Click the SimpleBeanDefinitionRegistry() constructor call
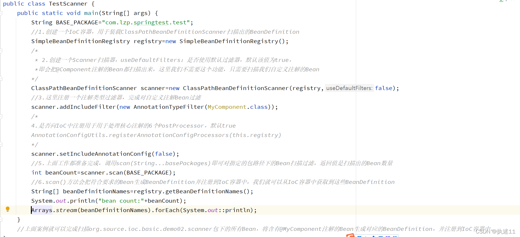 coord(232,41)
